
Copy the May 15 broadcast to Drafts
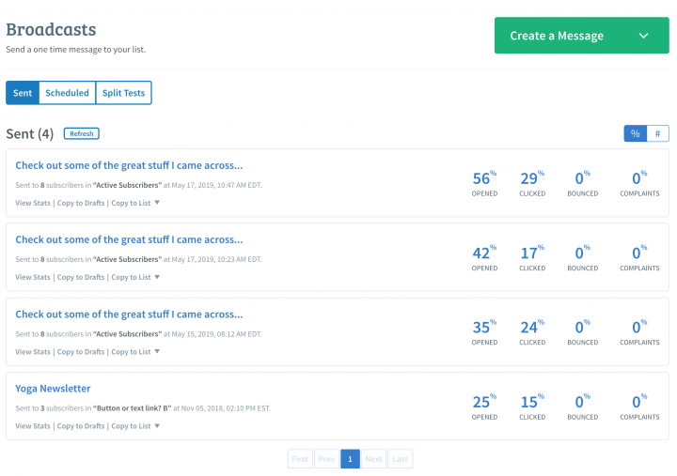coord(81,352)
